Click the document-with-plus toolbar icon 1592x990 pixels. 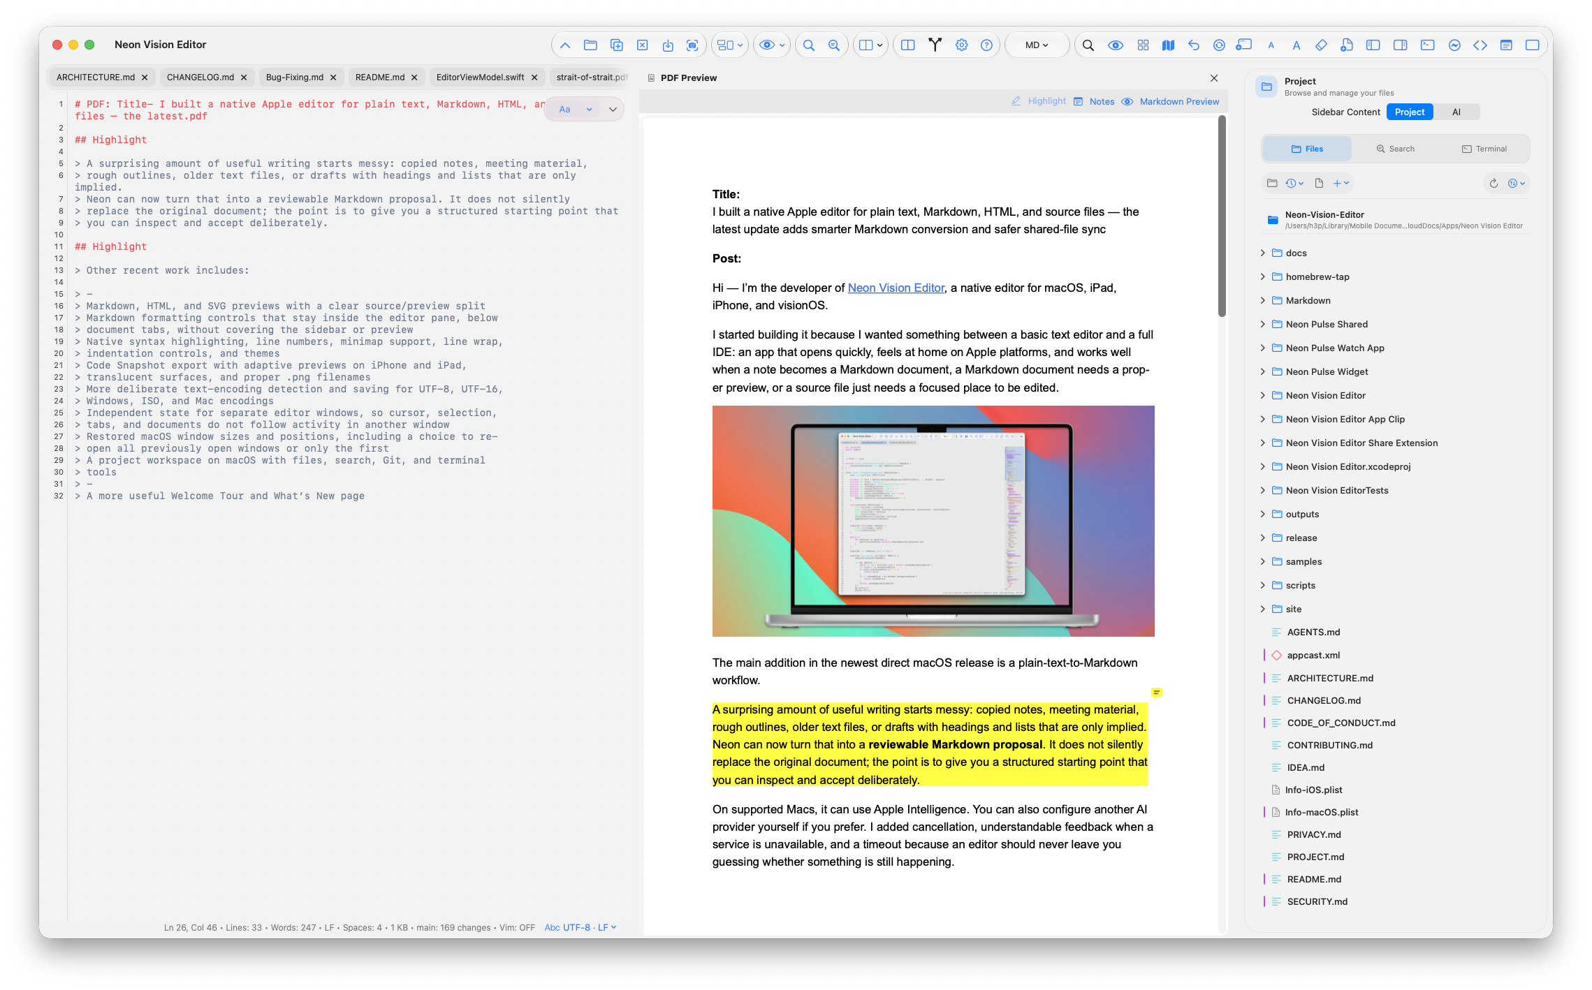click(1347, 45)
